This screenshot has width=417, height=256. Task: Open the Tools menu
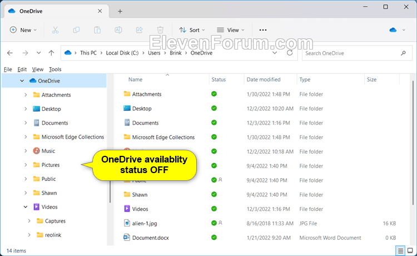[x=55, y=70]
